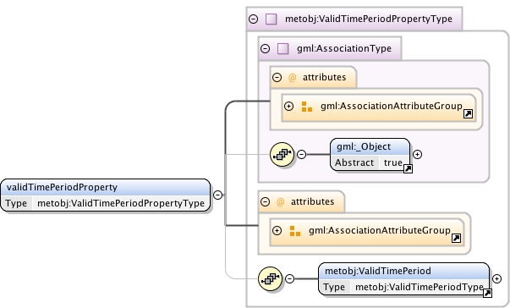Click sequence compositor icon next to metobj:ValidTimePeriod
The image size is (510, 308).
tap(271, 278)
